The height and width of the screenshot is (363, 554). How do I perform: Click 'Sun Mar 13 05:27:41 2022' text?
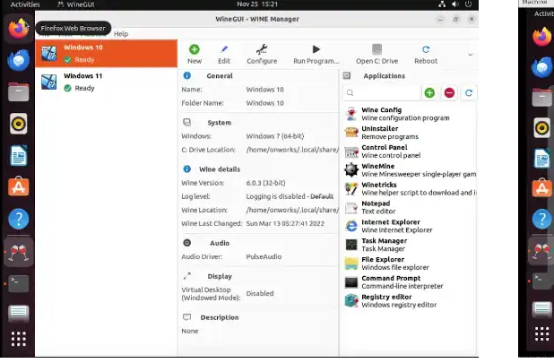(x=285, y=223)
